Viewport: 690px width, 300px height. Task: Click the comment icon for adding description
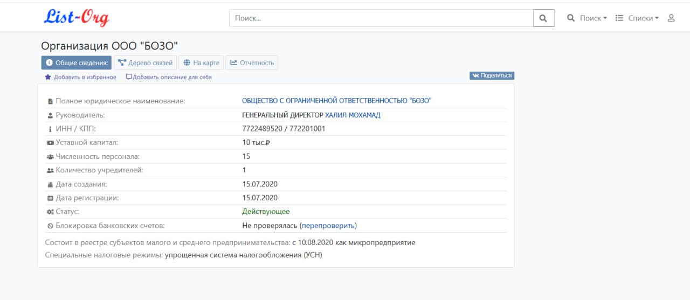point(129,77)
